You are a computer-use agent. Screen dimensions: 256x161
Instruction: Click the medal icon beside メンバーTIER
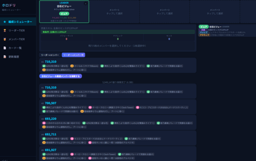5,39
